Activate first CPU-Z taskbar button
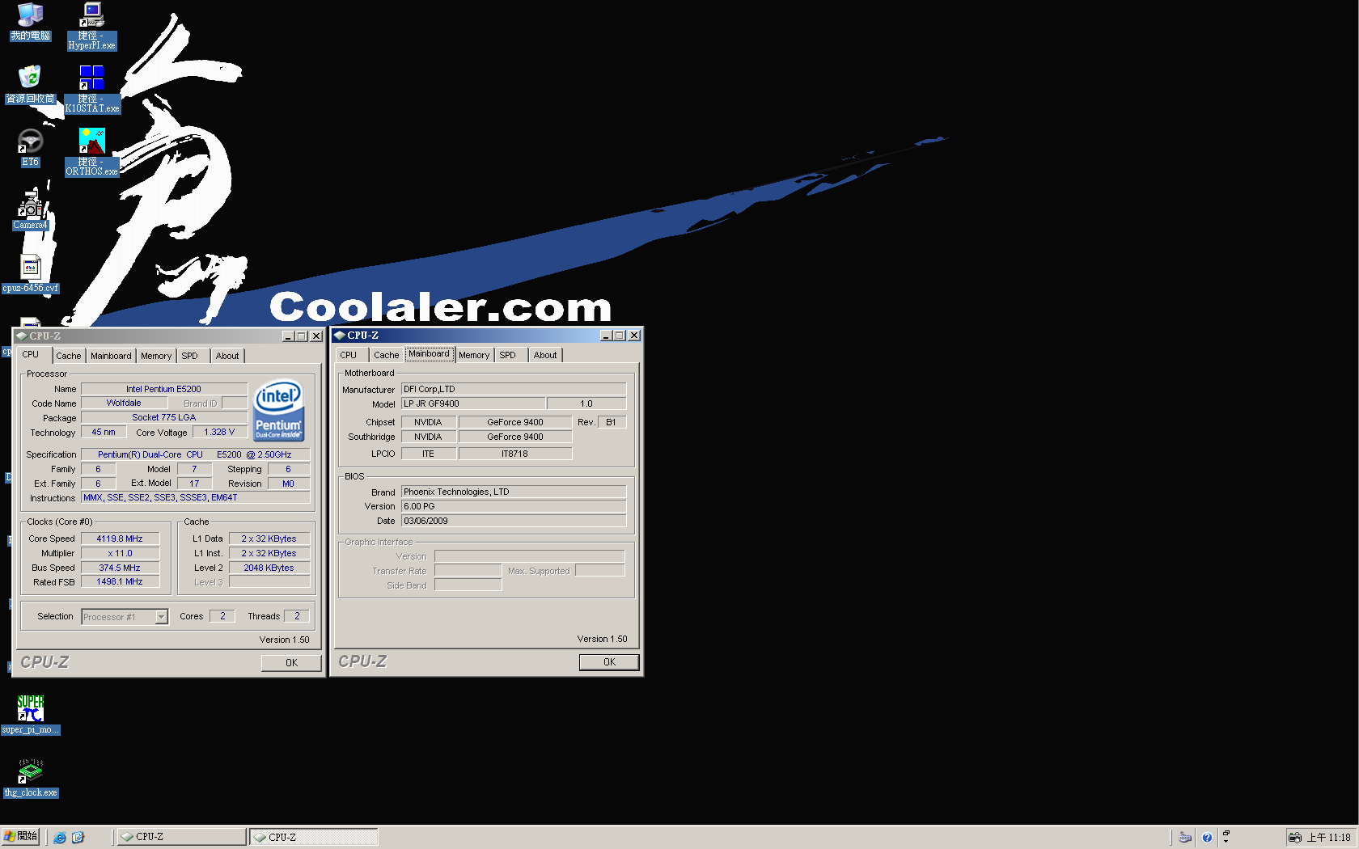The width and height of the screenshot is (1359, 849). tap(181, 837)
